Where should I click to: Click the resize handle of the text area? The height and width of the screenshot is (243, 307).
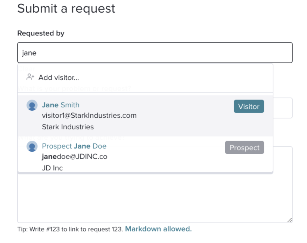click(289, 220)
